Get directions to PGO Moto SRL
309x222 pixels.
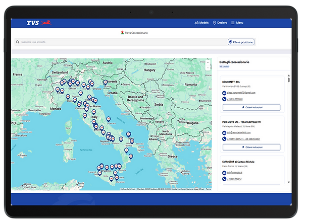click(x=251, y=147)
